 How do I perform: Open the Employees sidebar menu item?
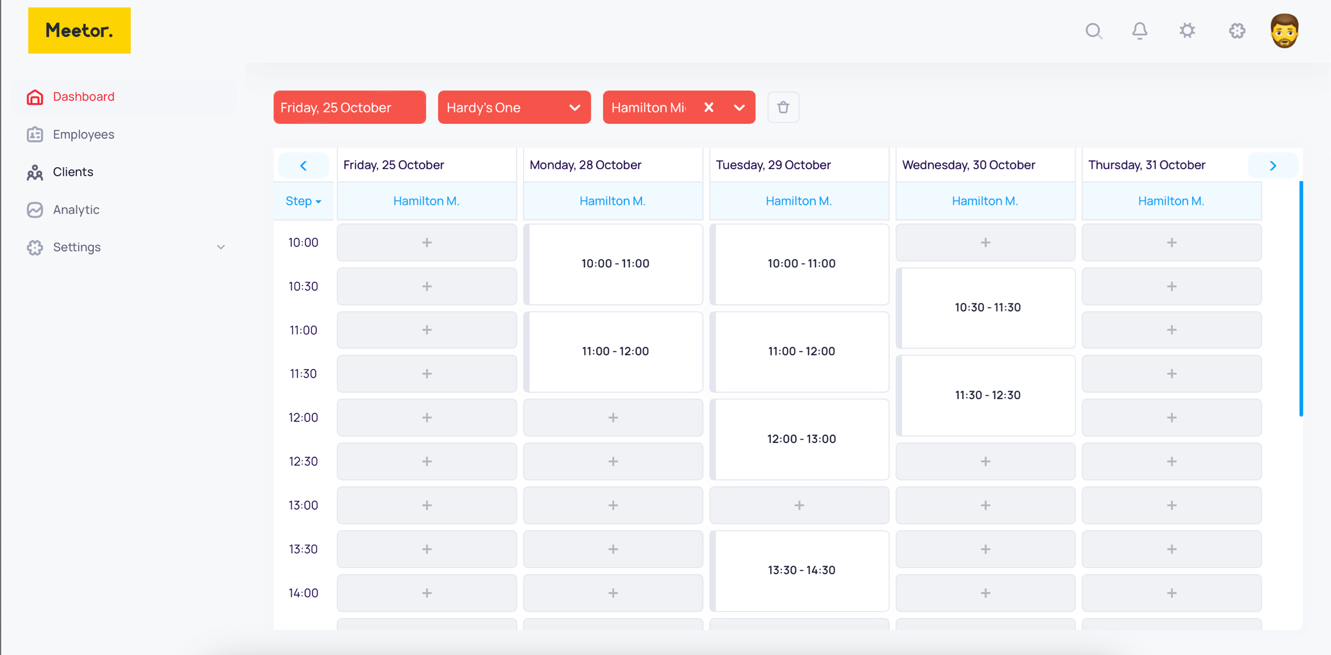coord(83,135)
